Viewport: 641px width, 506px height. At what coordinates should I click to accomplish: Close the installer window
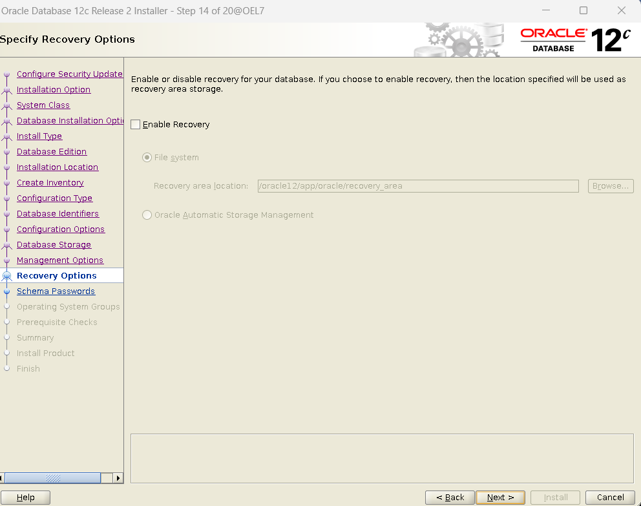coord(622,10)
